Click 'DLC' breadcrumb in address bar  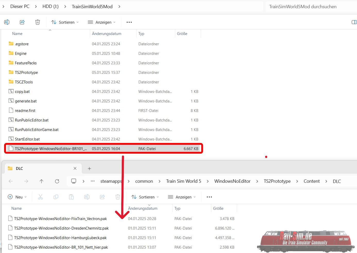pos(337,181)
